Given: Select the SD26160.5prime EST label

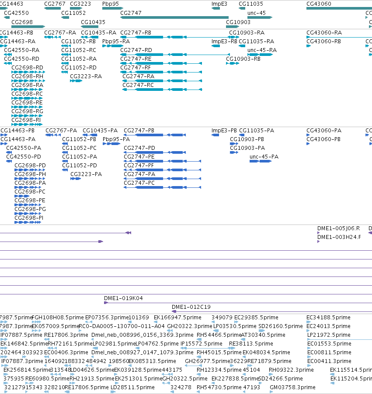Looking at the screenshot, I should click(x=281, y=326).
